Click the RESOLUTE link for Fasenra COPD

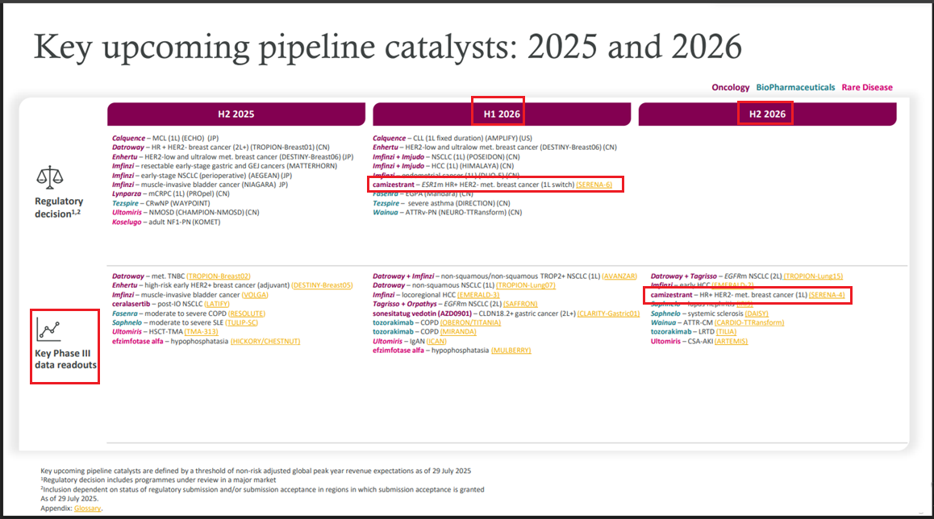tap(247, 313)
